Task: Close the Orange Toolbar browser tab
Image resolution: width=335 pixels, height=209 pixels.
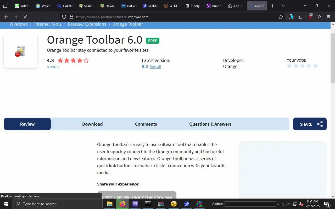Action: pyautogui.click(x=263, y=6)
